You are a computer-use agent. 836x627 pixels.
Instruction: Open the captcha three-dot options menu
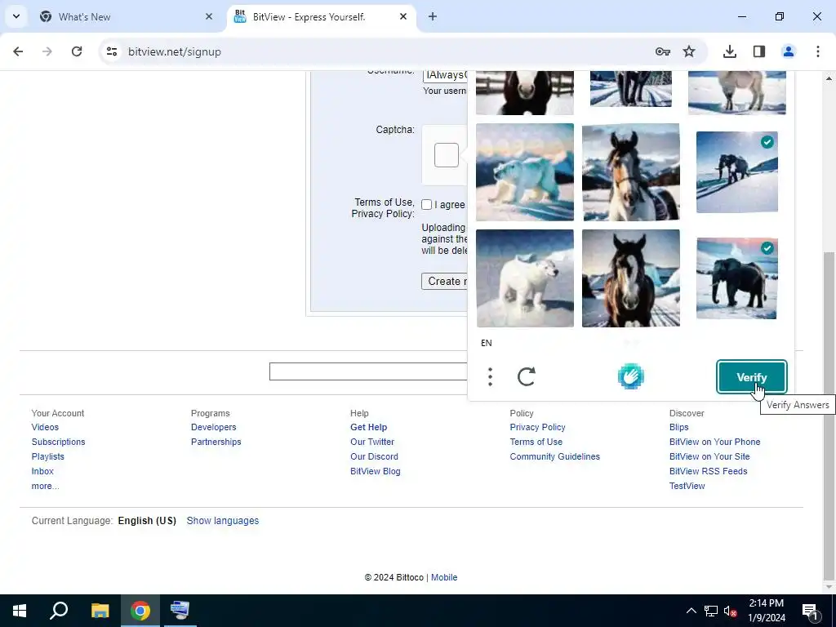point(490,377)
